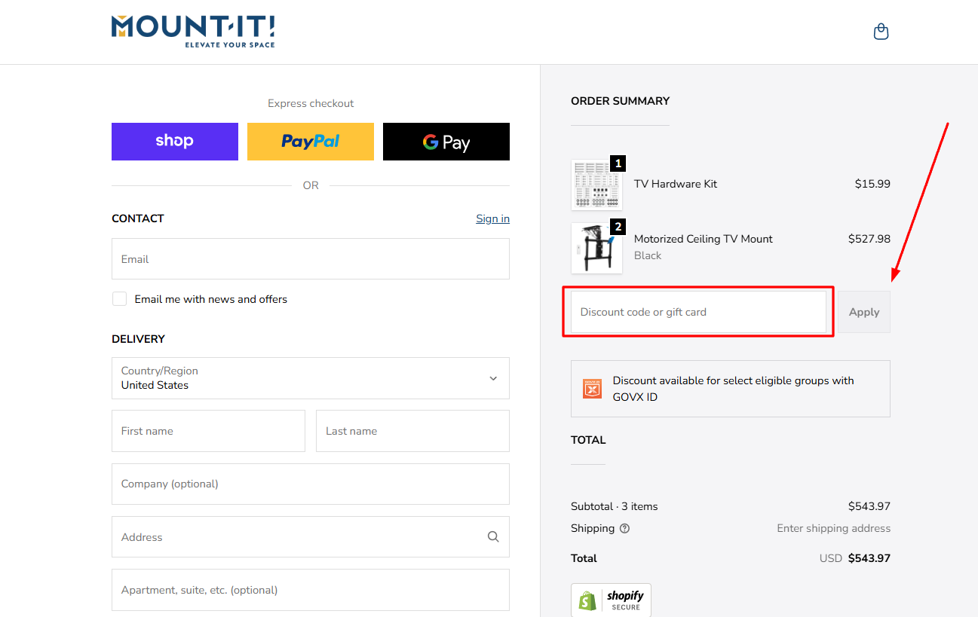The height and width of the screenshot is (617, 978).
Task: Focus the Company (optional) field
Action: coord(311,484)
